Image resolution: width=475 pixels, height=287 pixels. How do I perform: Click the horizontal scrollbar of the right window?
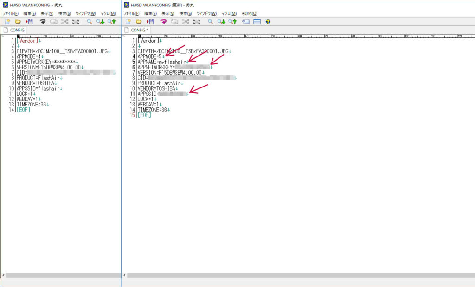click(x=301, y=275)
